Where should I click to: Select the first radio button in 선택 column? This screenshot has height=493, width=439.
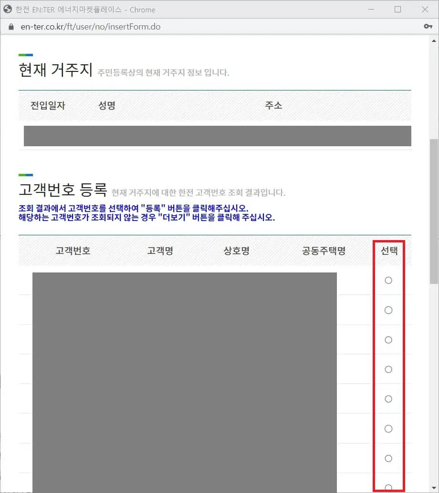click(389, 281)
